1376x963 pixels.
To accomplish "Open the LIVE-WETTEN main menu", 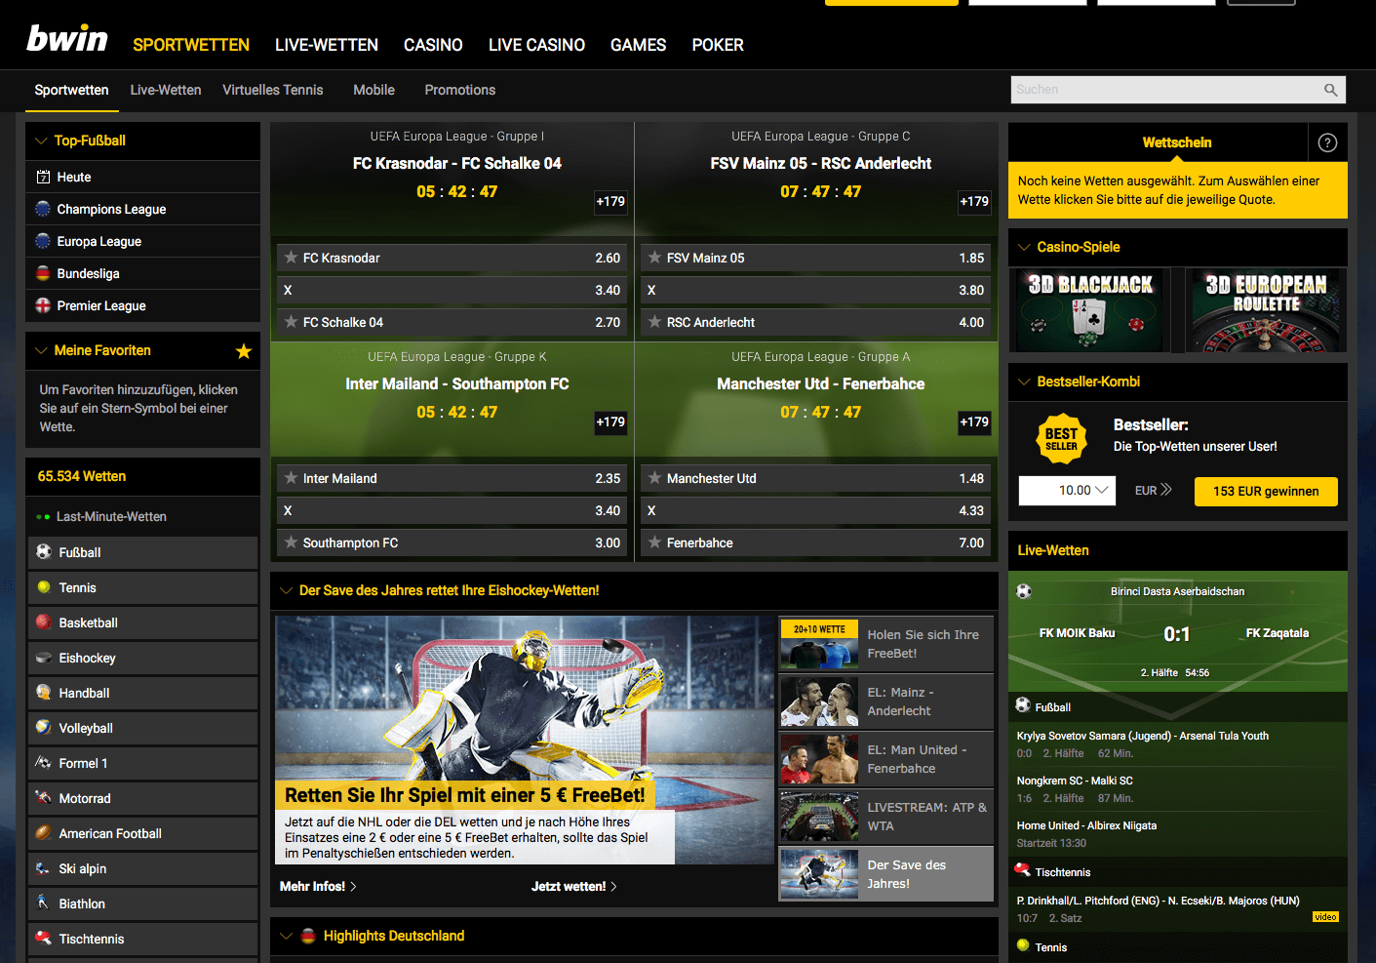I will (327, 45).
